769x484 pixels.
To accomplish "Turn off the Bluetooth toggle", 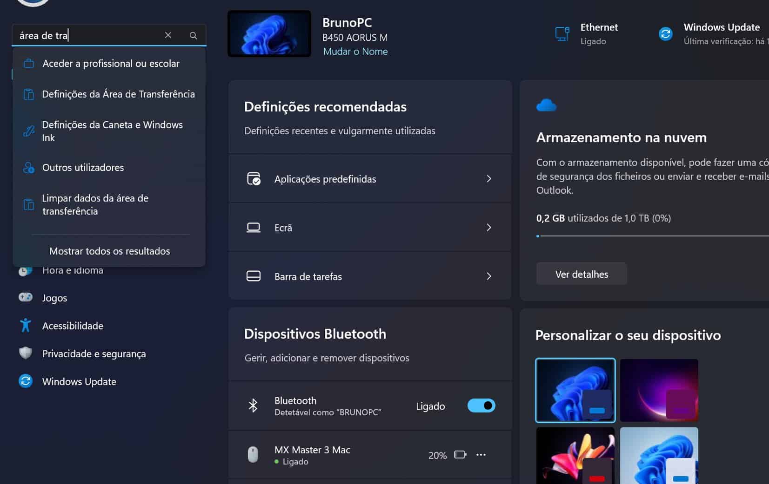I will (481, 406).
